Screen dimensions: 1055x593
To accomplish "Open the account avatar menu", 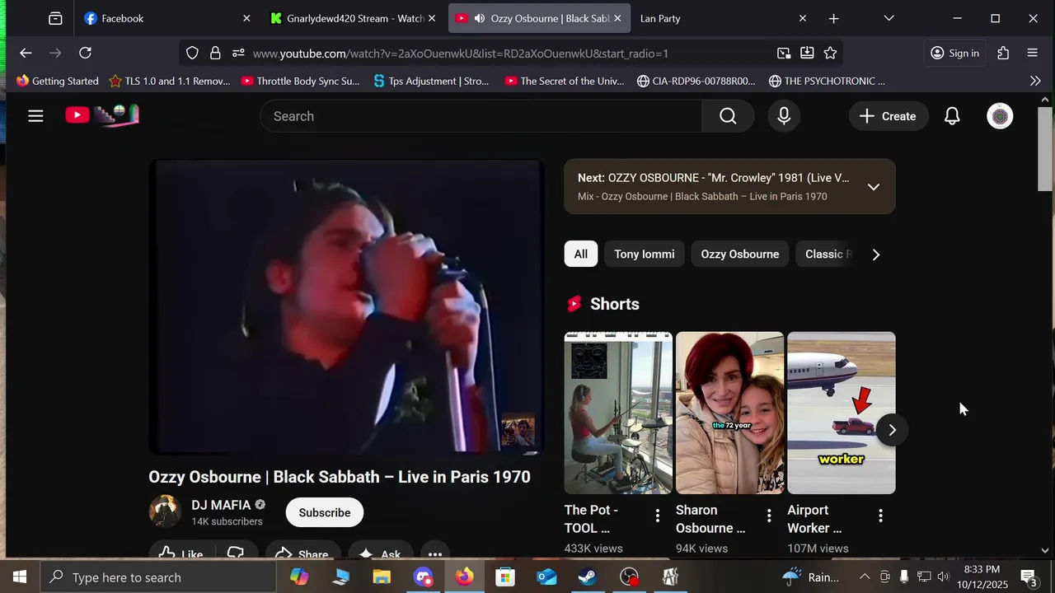I will click(x=1000, y=116).
